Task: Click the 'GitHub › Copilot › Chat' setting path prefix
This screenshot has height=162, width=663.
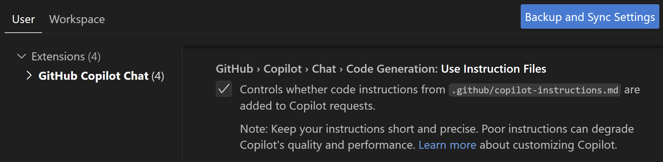Action: coord(276,69)
